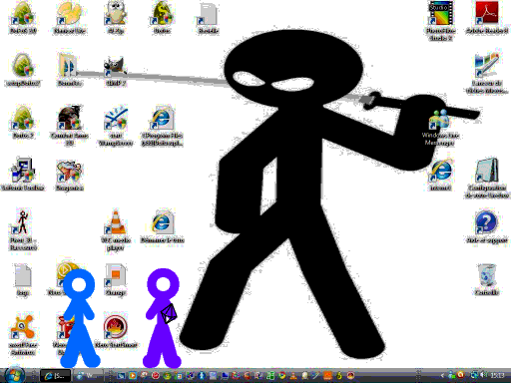
Task: Open the Pivot stick figure animator shortcut
Action: point(23,229)
